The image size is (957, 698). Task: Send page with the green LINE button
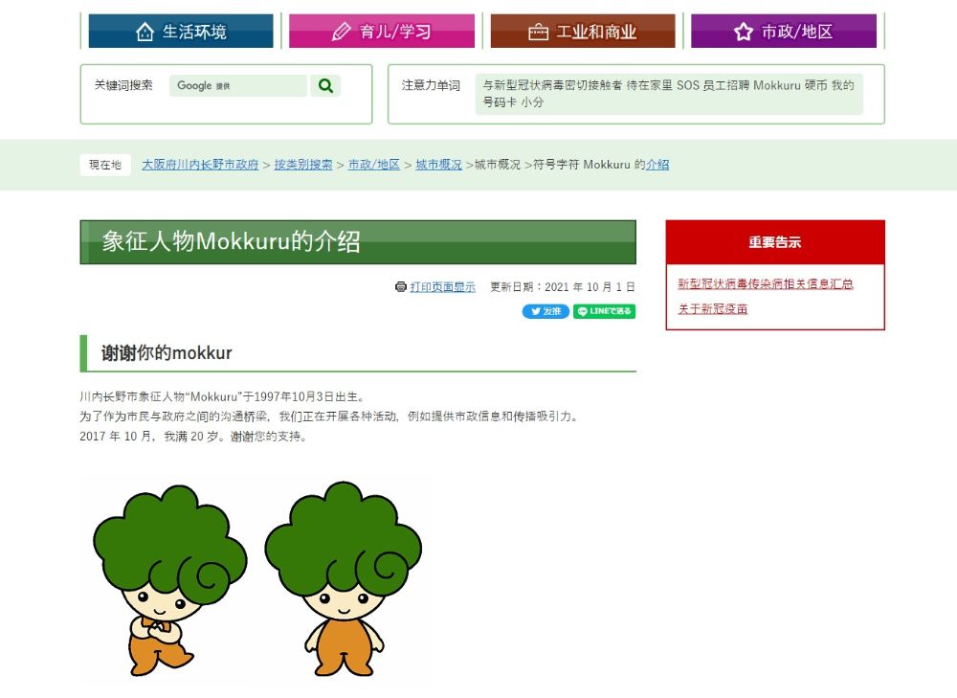coord(604,311)
